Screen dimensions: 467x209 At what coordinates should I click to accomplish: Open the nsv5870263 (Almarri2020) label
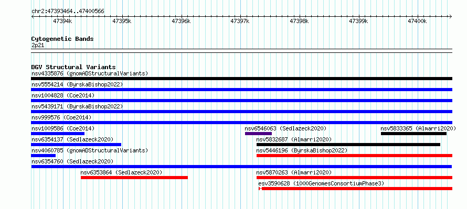tap(294, 172)
